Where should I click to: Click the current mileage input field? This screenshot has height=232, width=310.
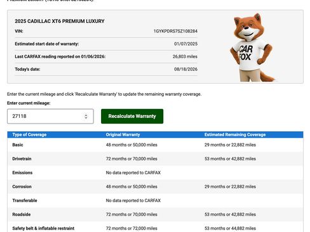pos(50,116)
